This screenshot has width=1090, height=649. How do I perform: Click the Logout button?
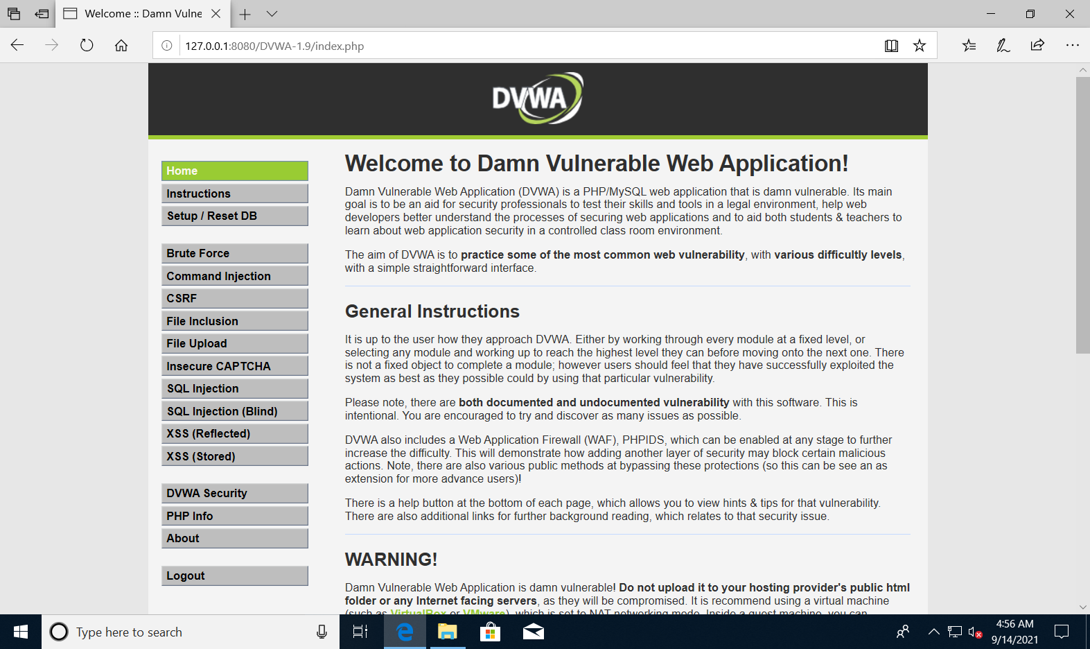(235, 576)
